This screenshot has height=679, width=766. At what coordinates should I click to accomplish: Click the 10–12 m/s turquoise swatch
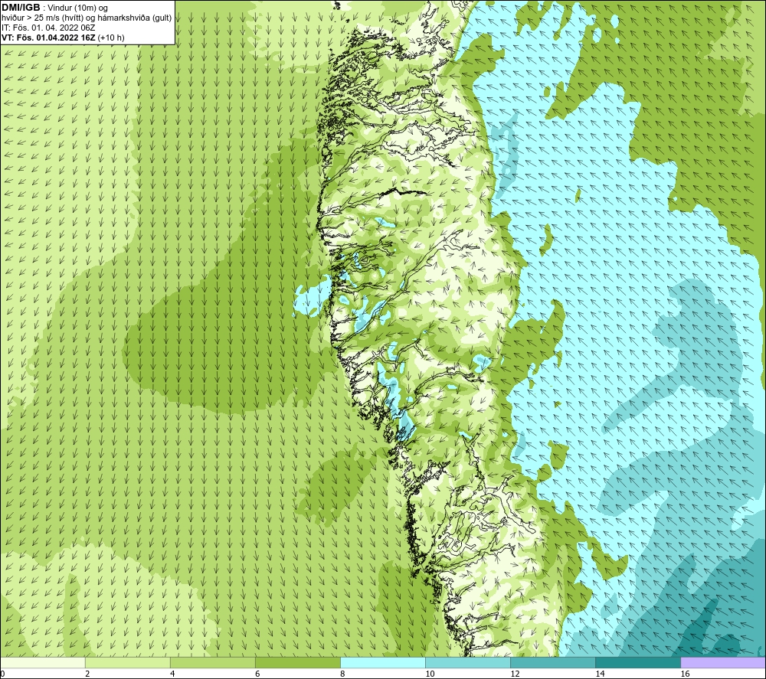pos(468,662)
